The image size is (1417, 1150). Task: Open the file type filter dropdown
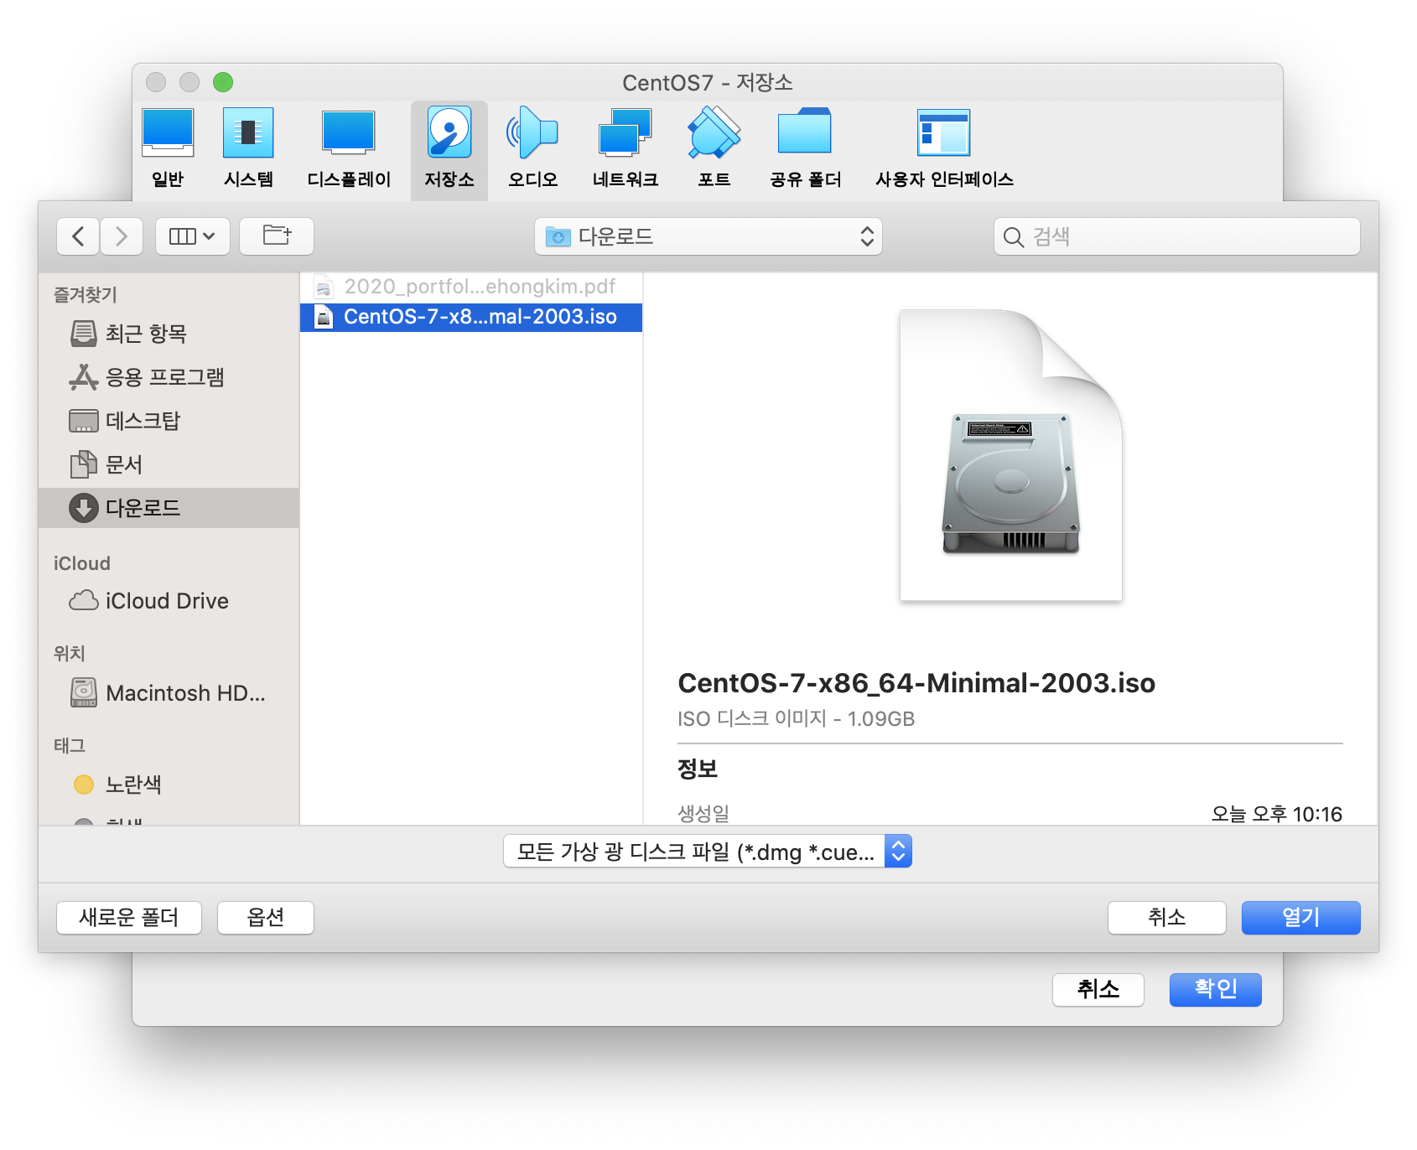(708, 852)
